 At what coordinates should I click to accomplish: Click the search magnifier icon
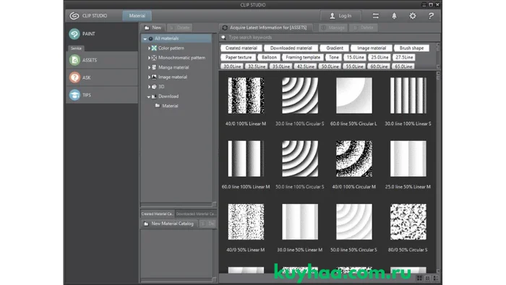pyautogui.click(x=223, y=38)
